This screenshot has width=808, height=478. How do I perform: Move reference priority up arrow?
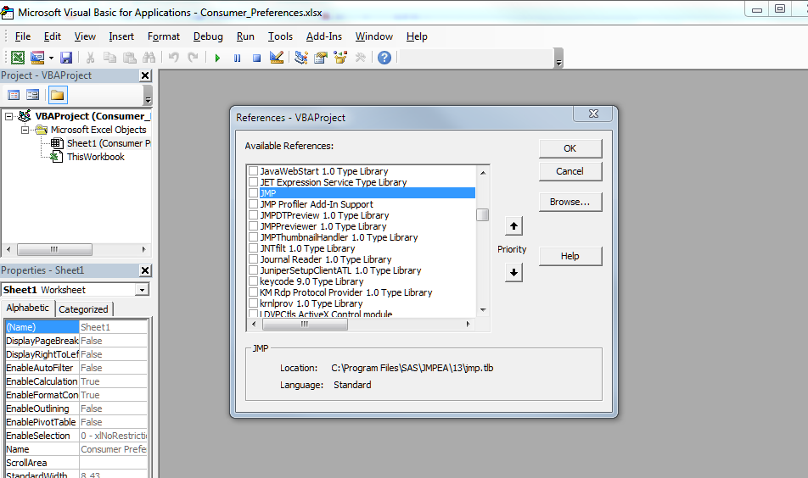[513, 226]
